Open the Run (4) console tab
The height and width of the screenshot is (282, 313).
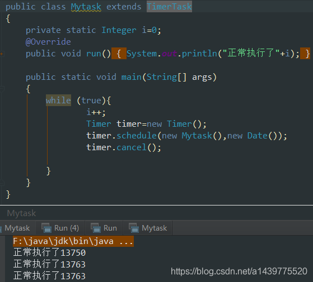(60, 228)
